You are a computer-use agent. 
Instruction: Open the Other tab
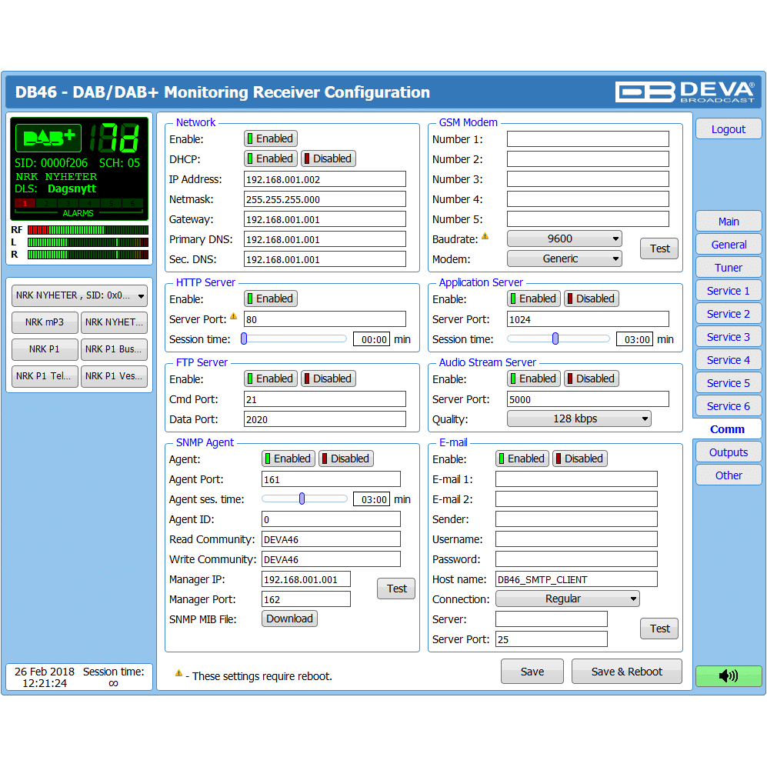[x=729, y=475]
